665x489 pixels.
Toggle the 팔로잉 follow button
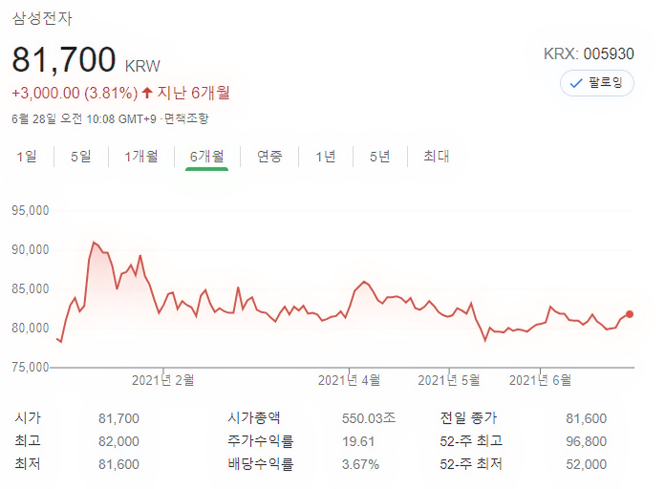tap(597, 83)
